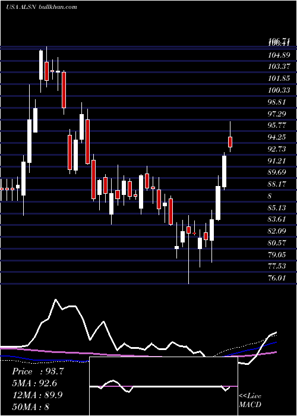The height and width of the screenshot is (416, 297).
Task: Click the 95.77 price axis label
Action: 278,125
